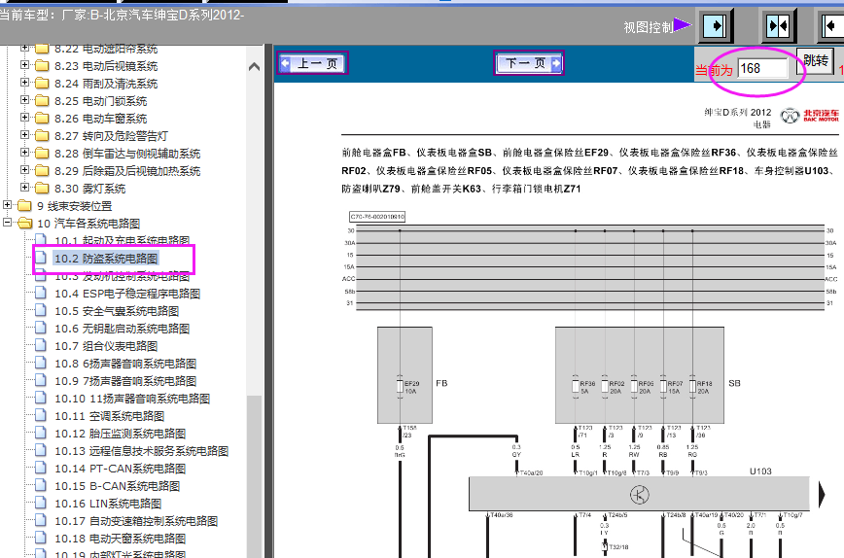Viewport: 844px width, 558px height.
Task: Click document icon of 10.14 PT-CAN系统电路图
Action: pyautogui.click(x=41, y=468)
